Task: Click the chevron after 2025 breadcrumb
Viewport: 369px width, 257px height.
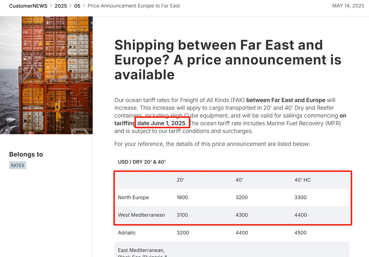Action: click(x=70, y=6)
